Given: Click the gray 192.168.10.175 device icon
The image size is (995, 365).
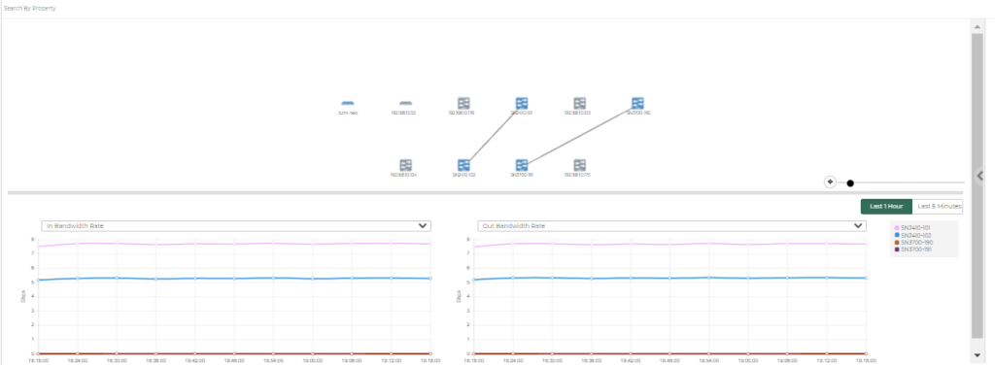Looking at the screenshot, I should click(x=580, y=165).
